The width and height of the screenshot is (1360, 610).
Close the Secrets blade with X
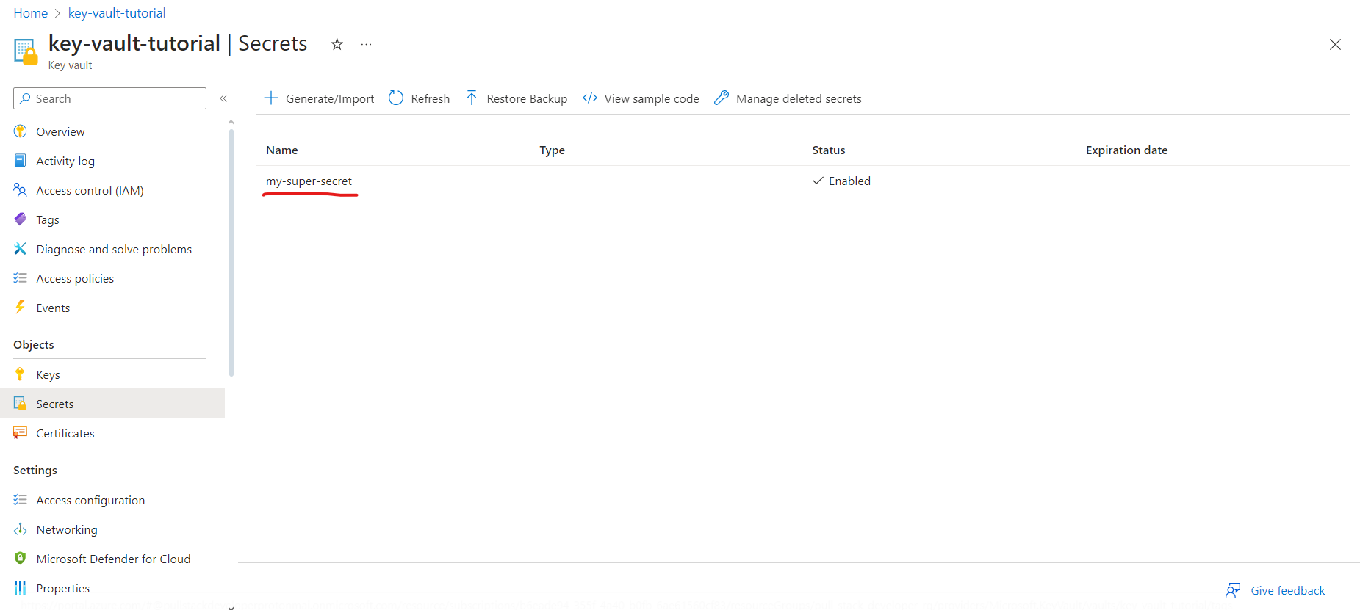click(x=1335, y=45)
